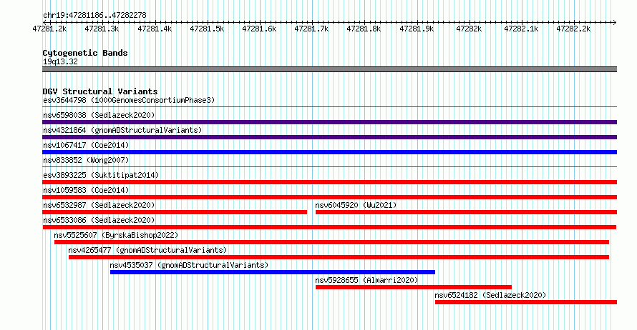Select the nsv6533086 Sedlazeck2020 label
The height and width of the screenshot is (330, 637).
pyautogui.click(x=99, y=220)
